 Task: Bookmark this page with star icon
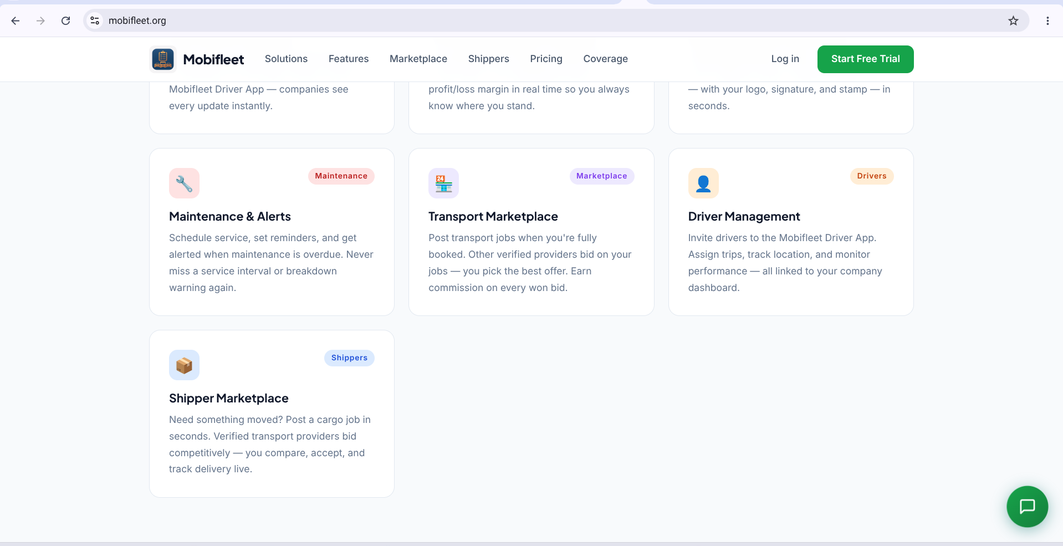(x=1013, y=21)
